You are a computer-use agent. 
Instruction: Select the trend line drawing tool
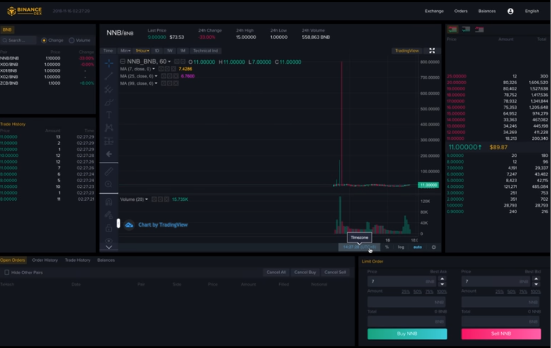(x=109, y=76)
